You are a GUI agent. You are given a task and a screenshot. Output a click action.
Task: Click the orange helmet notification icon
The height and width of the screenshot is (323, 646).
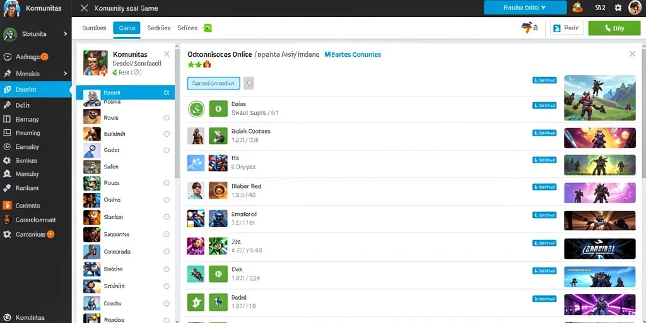[x=578, y=8]
